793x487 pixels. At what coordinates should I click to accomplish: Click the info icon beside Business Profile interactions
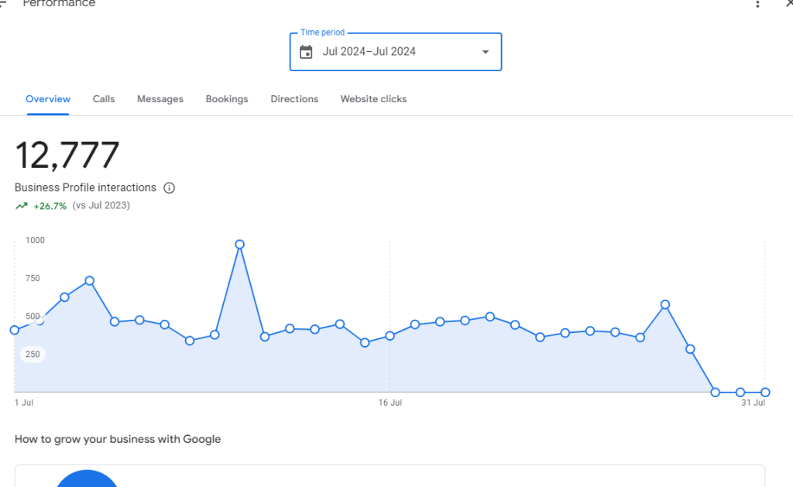(x=170, y=188)
